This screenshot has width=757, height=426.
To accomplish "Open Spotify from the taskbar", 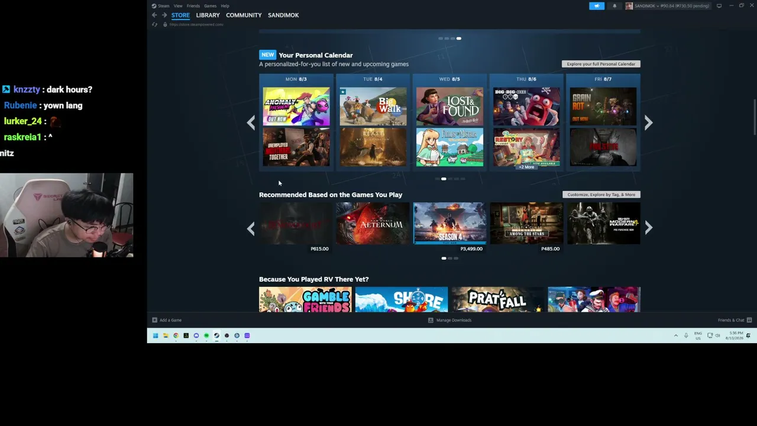I will pyautogui.click(x=206, y=335).
